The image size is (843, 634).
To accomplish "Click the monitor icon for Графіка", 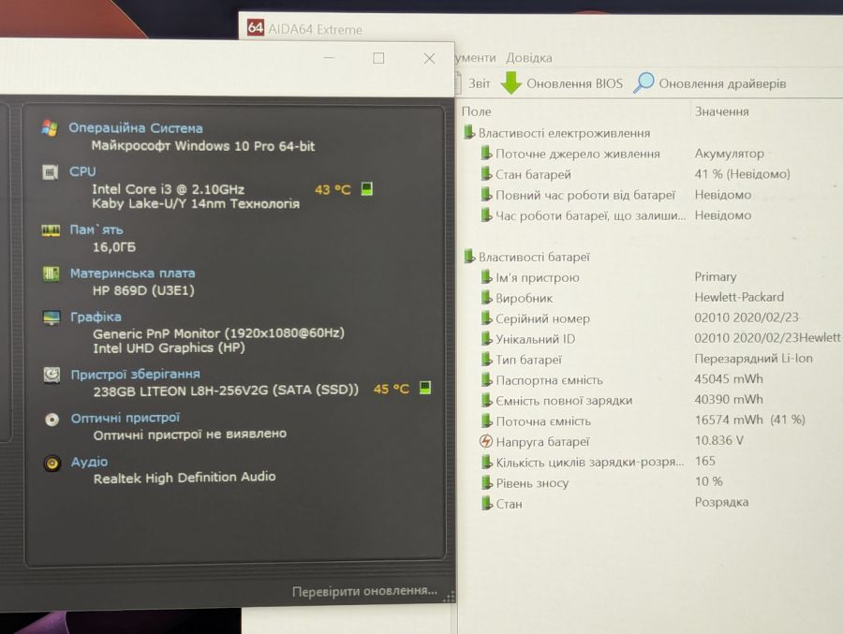I will (x=52, y=317).
